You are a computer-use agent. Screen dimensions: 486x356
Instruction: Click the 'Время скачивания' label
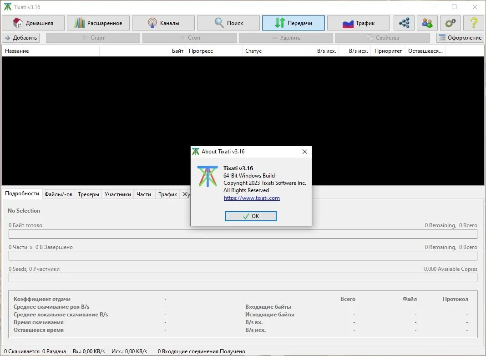point(38,322)
